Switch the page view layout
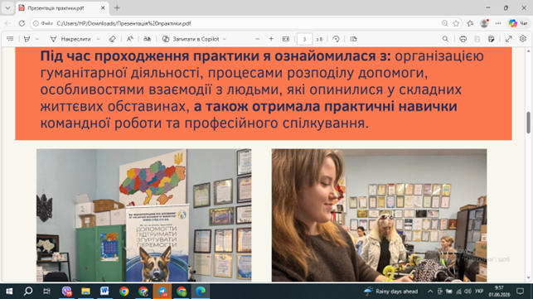Screen dimensions: 533x299 pos(353,39)
